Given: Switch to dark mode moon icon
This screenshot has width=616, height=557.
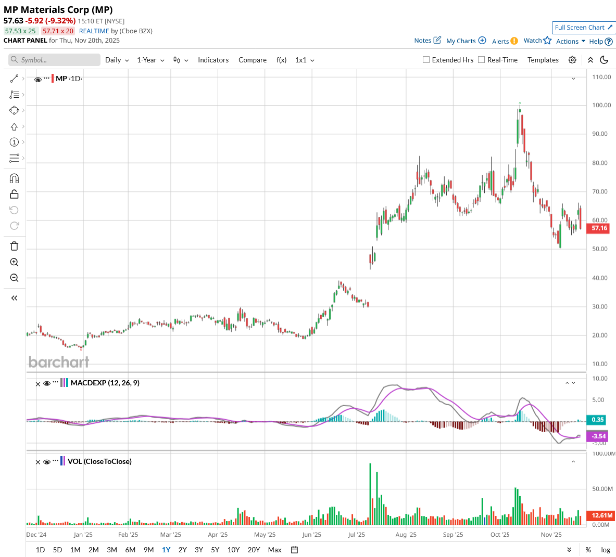Looking at the screenshot, I should [604, 60].
